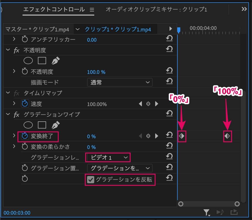This screenshot has width=252, height=220.
Task: Add or remove 変換終了 keyframe
Action: pyautogui.click(x=148, y=136)
